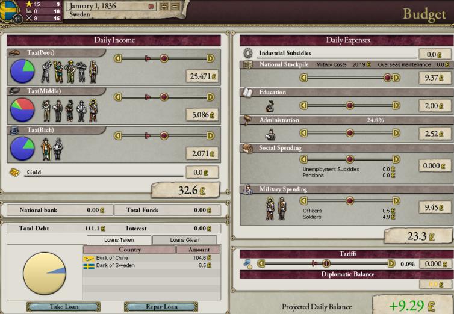Increase Military Spending right arrow
The height and width of the screenshot is (314, 454).
click(x=396, y=201)
